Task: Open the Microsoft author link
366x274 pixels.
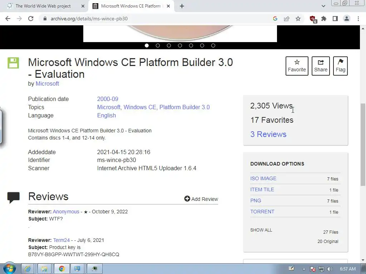Action: (47, 83)
